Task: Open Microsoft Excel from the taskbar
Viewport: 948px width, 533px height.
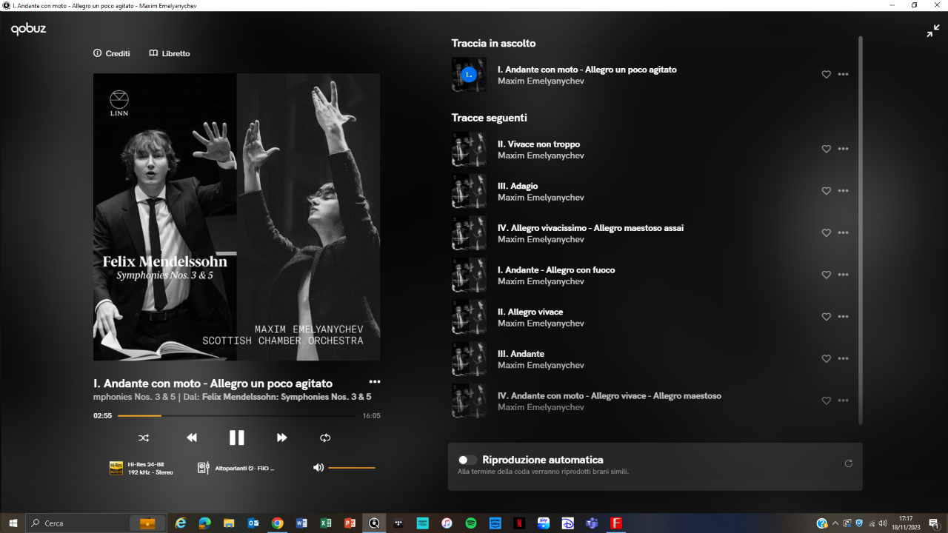Action: [x=325, y=523]
